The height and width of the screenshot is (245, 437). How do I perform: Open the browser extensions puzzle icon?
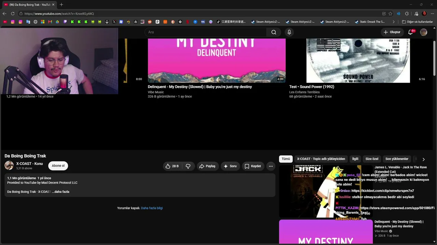click(407, 14)
